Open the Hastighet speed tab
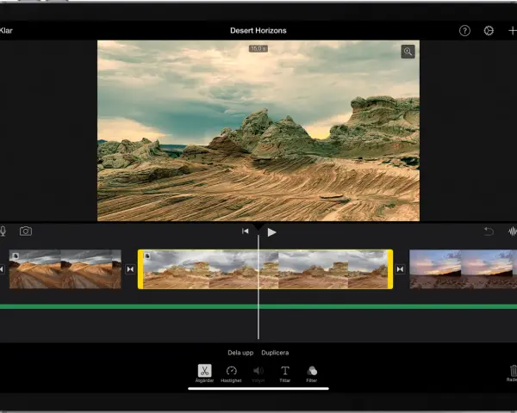This screenshot has height=413, width=517. (x=231, y=374)
